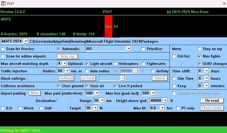Click the RT status indicator
The image size is (227, 133).
pos(116,26)
